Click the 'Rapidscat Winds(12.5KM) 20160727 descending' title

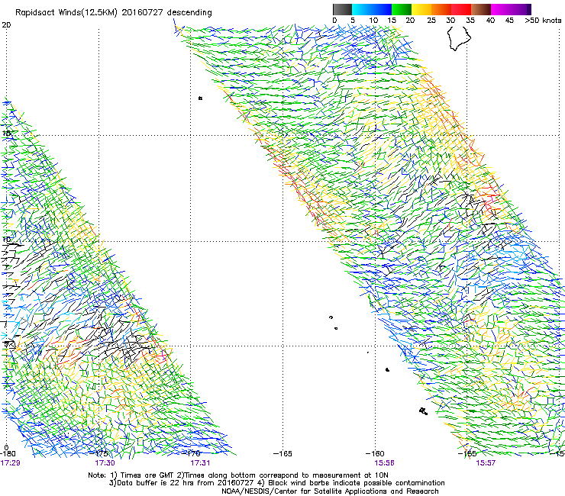(x=114, y=13)
